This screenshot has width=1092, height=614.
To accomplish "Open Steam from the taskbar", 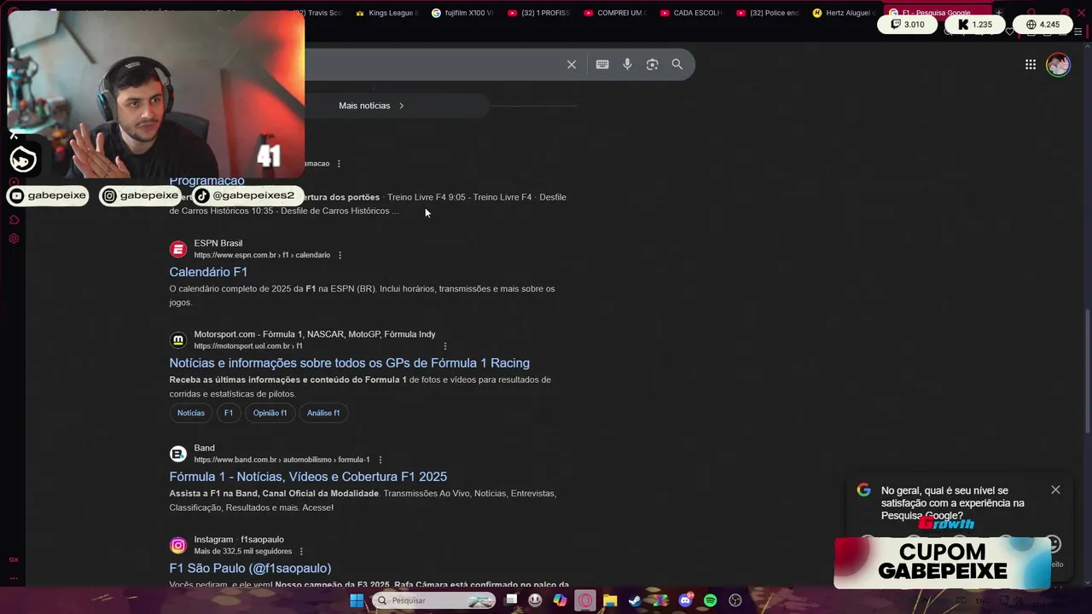I will coord(635,600).
